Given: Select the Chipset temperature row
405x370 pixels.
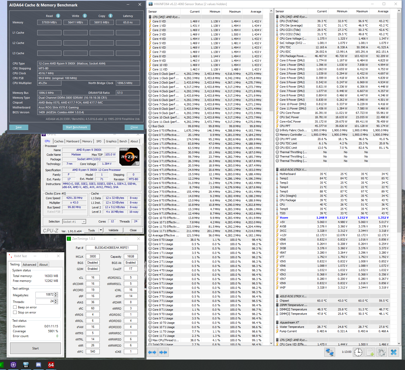Looking at the screenshot, I should [333, 301].
